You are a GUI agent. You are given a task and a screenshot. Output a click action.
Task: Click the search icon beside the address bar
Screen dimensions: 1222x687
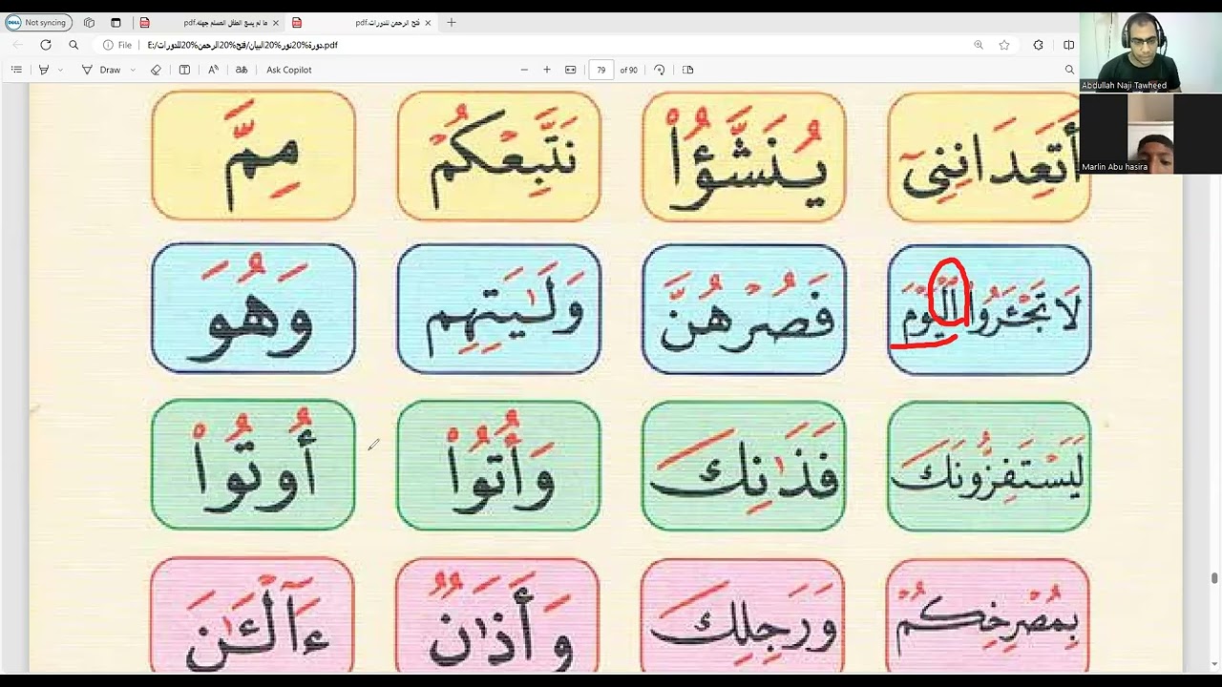point(74,45)
